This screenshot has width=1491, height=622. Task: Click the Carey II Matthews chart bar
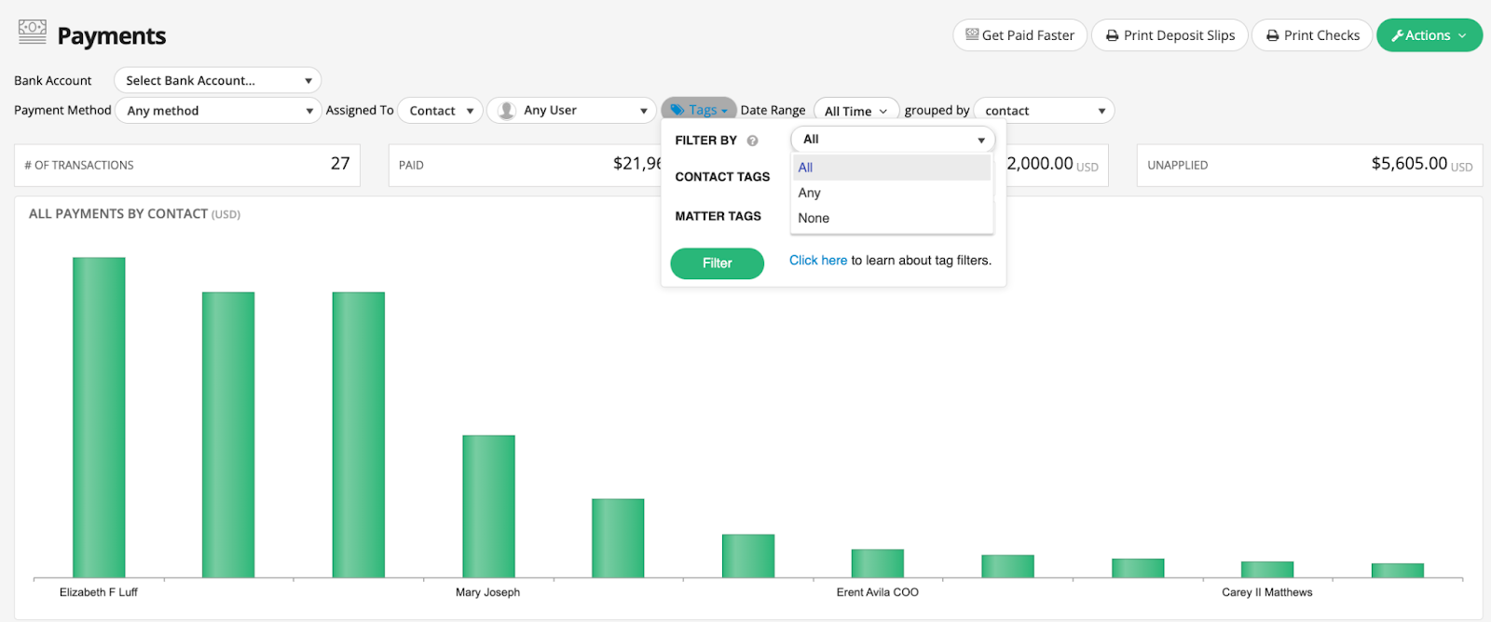pos(1267,570)
